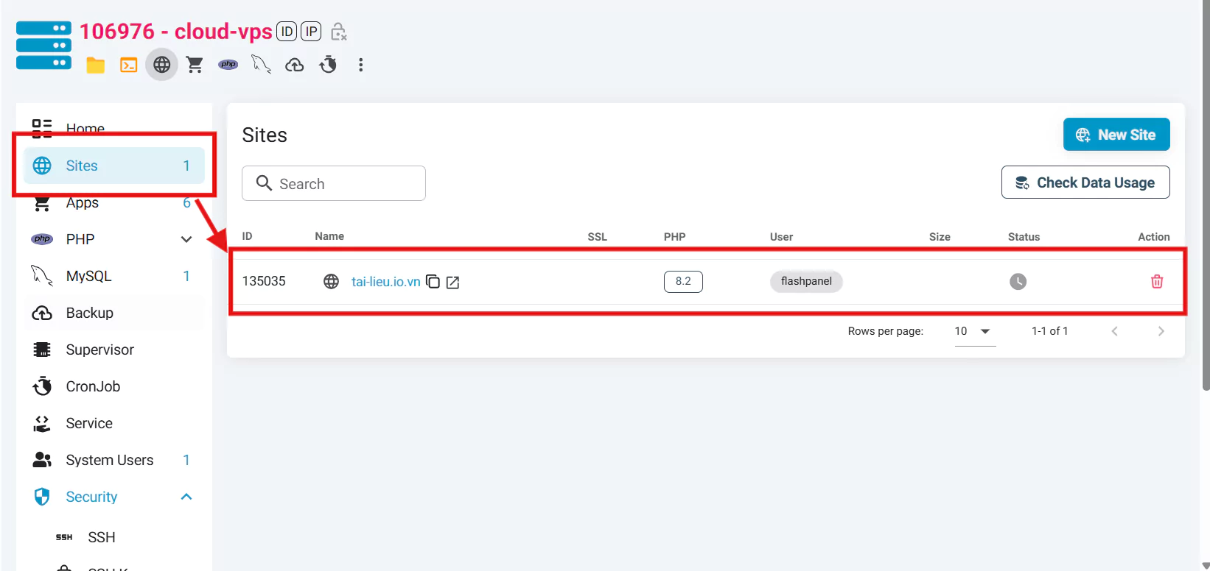Open tai-lieu.io.vn in external tab icon
This screenshot has height=571, width=1210.
[453, 283]
